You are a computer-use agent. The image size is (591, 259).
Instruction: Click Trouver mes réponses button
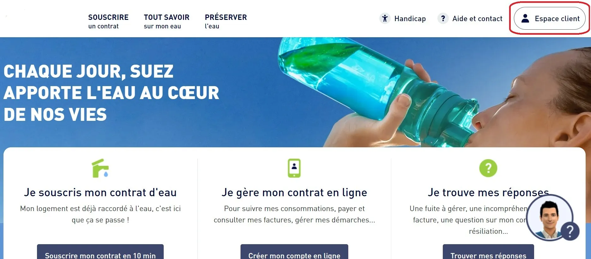coord(488,252)
